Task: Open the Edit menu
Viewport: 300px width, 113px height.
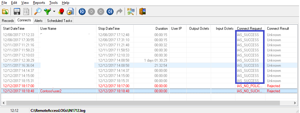Action: coord(14,3)
